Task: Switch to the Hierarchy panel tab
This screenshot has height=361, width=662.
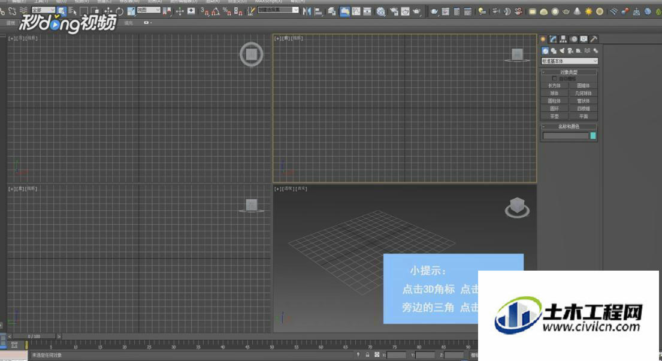Action: [x=563, y=40]
